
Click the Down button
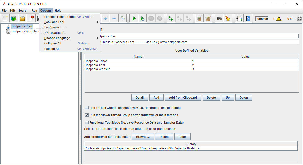click(x=243, y=98)
